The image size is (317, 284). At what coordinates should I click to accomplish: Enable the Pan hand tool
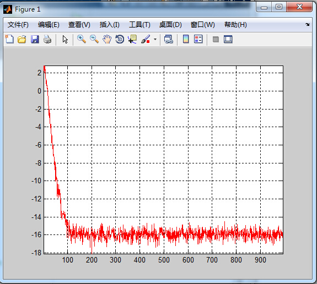coord(107,39)
